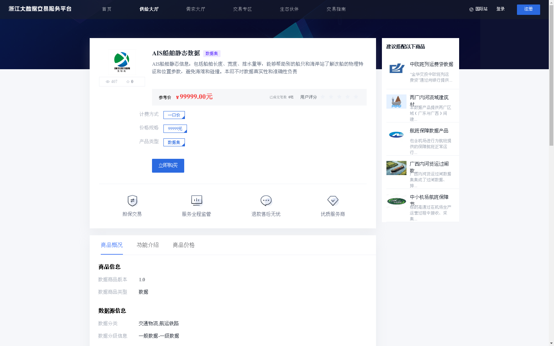554x346 pixels.
Task: Click the full service monitoring chart icon
Action: 197,200
